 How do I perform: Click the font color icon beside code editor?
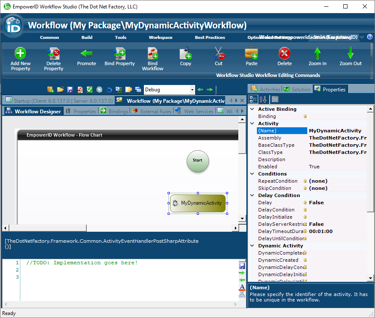(x=242, y=288)
